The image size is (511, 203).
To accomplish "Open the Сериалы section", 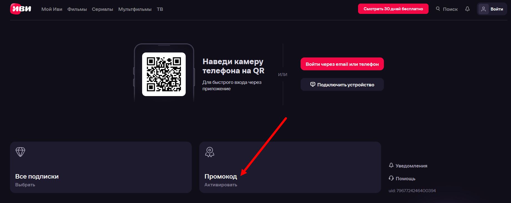I will 102,9.
